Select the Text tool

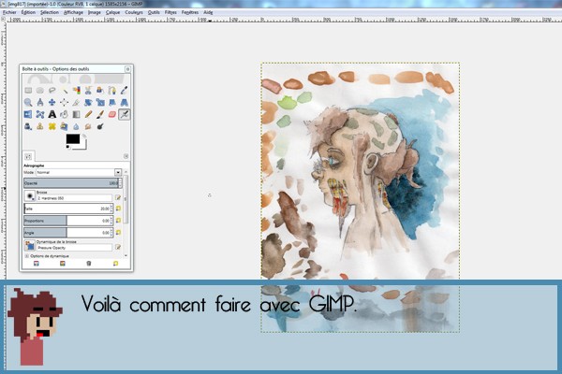pos(52,114)
